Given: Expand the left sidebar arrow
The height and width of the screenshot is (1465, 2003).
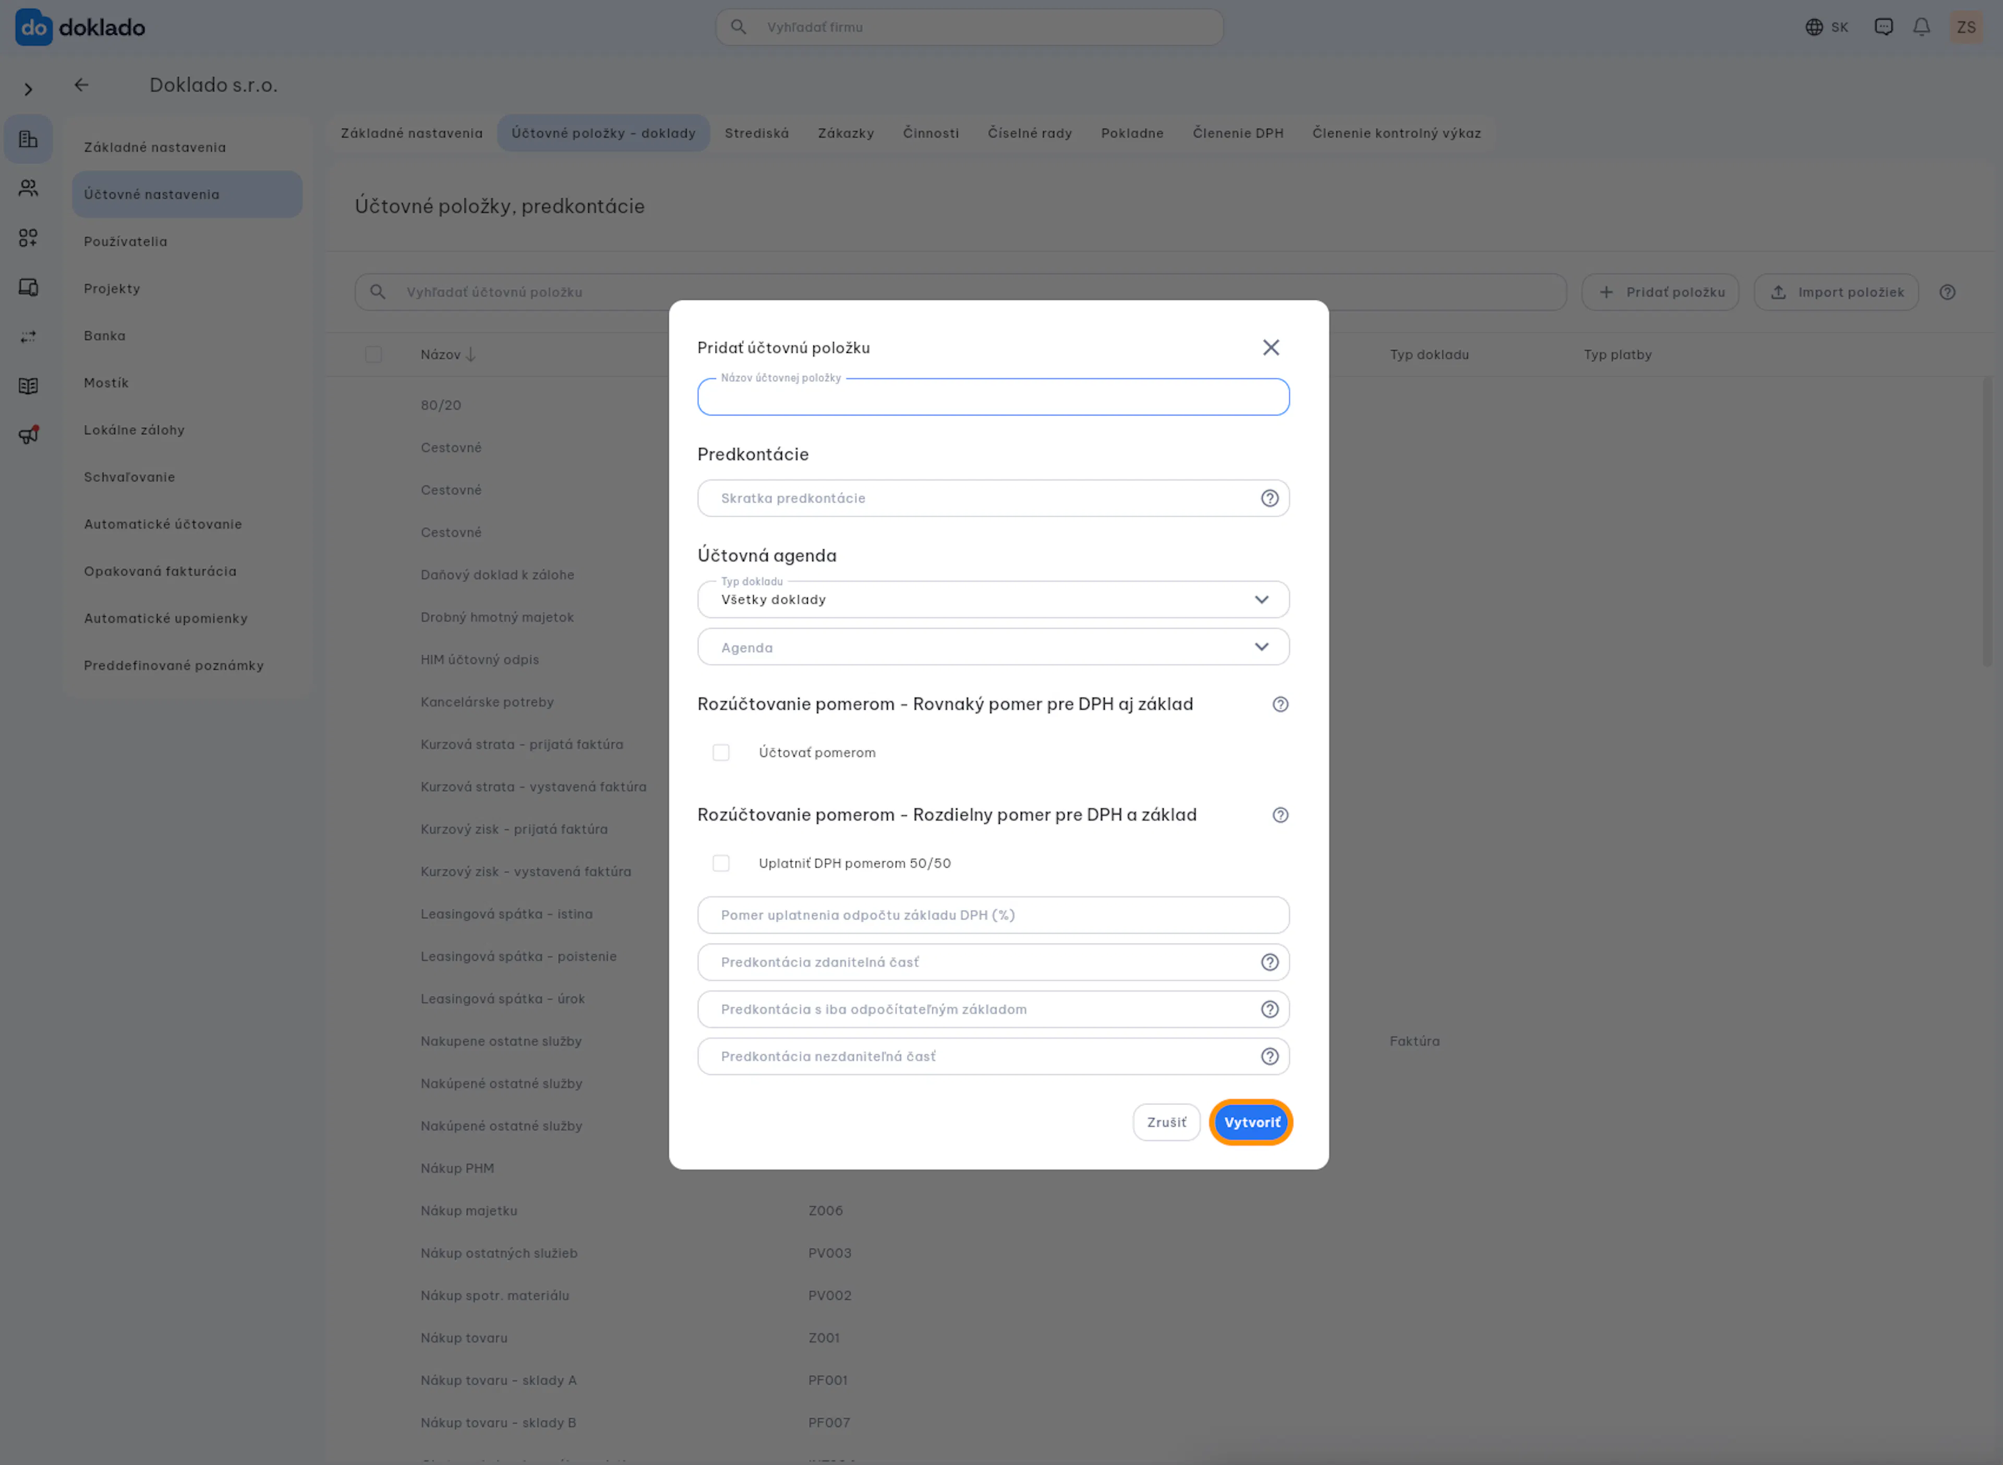Looking at the screenshot, I should [28, 90].
